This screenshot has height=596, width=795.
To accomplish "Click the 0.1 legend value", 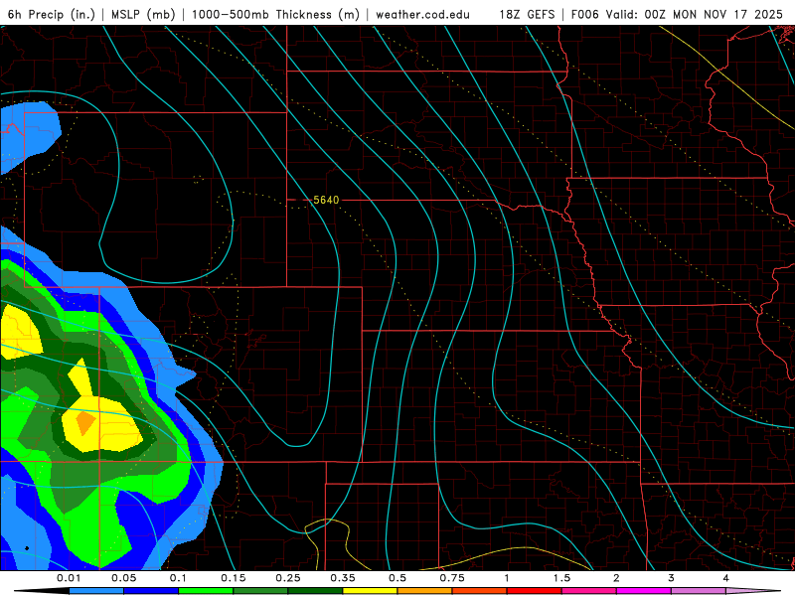I will click(x=178, y=578).
